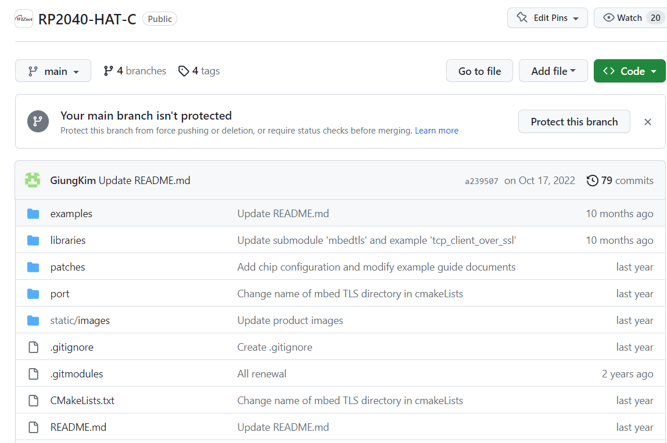View the 4 branches link

pyautogui.click(x=135, y=71)
